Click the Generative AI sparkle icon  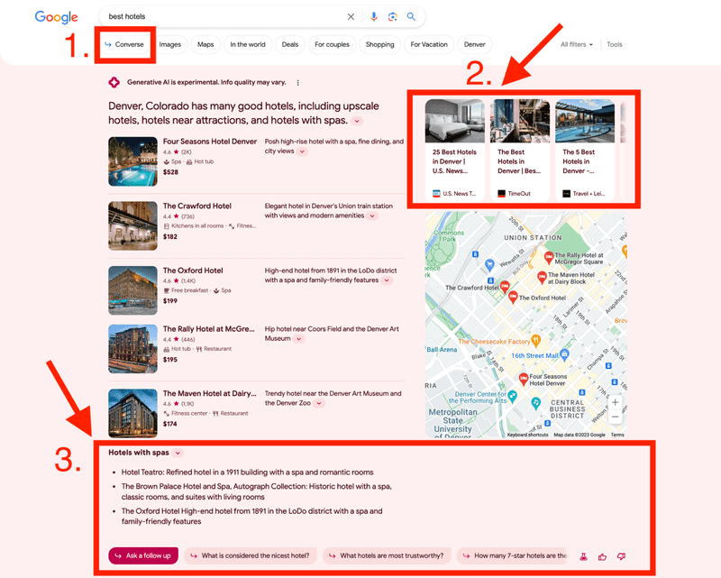pyautogui.click(x=114, y=81)
